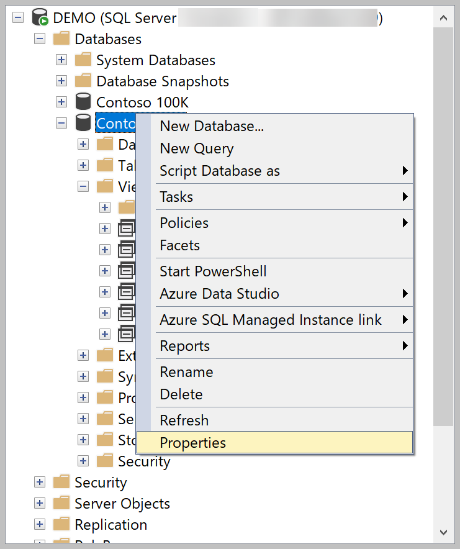Click the folder icon of the Se node

click(x=105, y=419)
